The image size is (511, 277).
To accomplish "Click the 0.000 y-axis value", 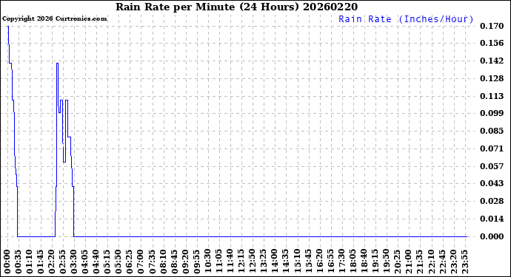I will click(x=492, y=236).
